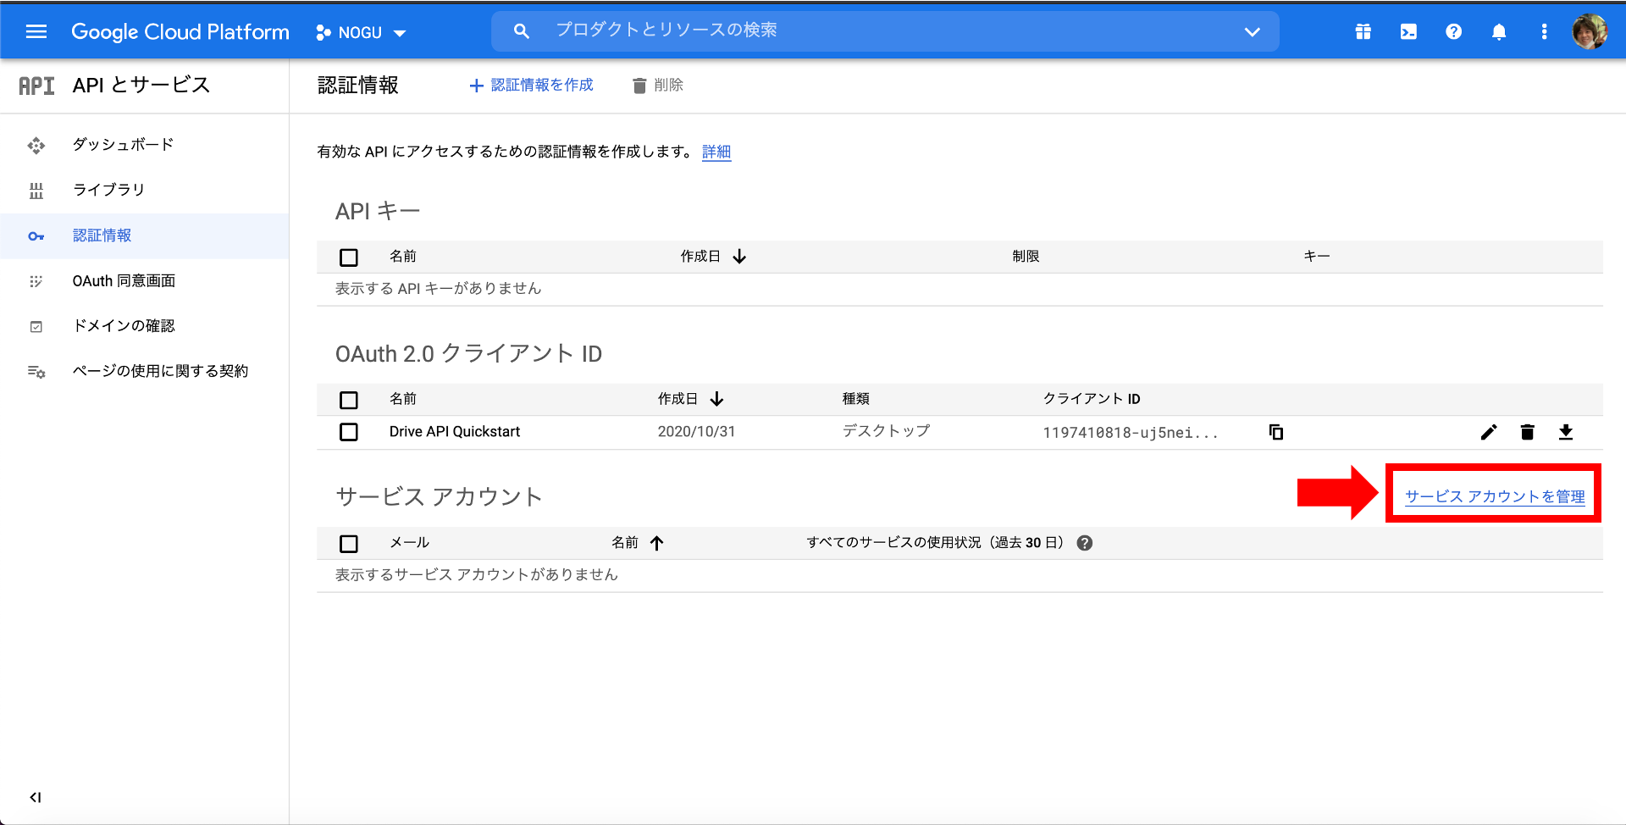
Task: Sort service accounts by 名前 arrow
Action: [657, 543]
